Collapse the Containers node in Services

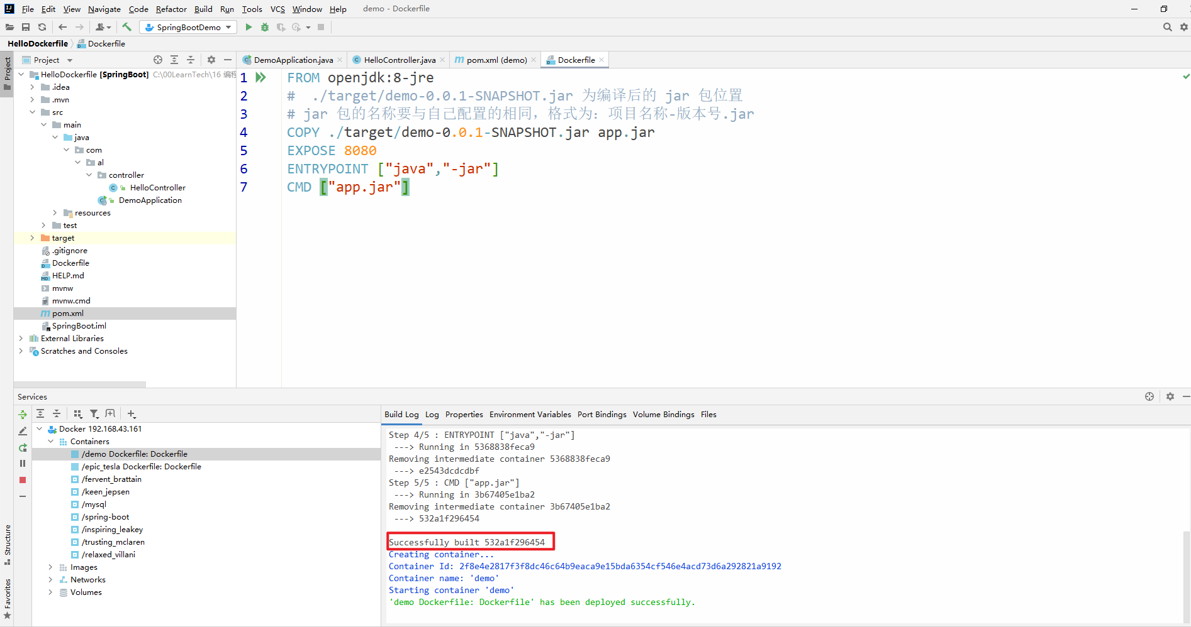click(50, 442)
